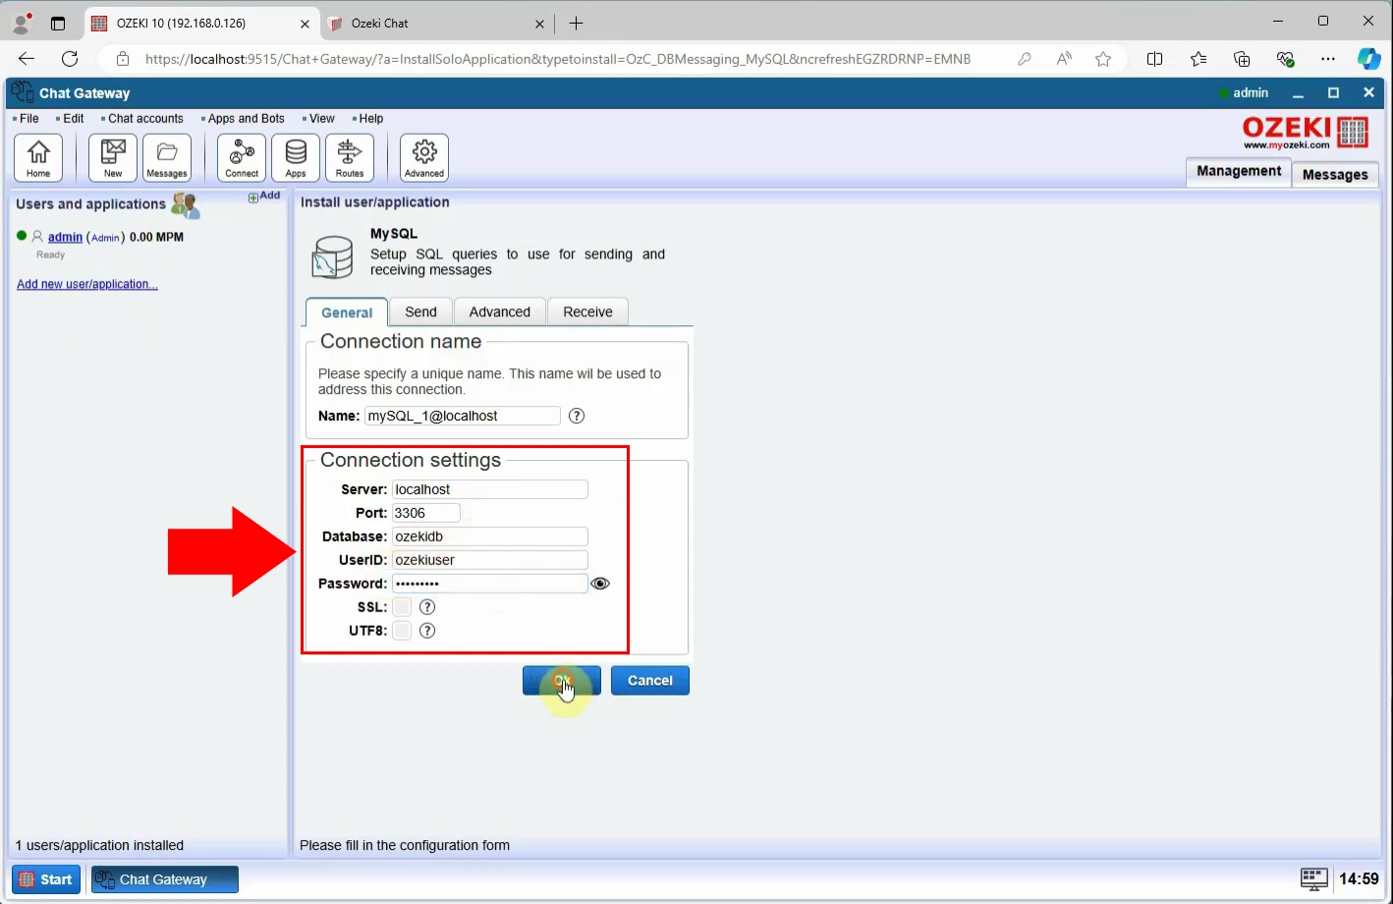Open help icon next to UTF8 checkbox

tap(427, 631)
